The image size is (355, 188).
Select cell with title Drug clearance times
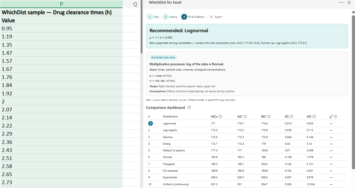coord(61,12)
